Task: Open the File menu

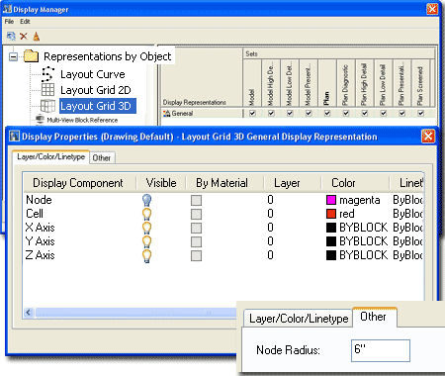Action: coord(9,22)
